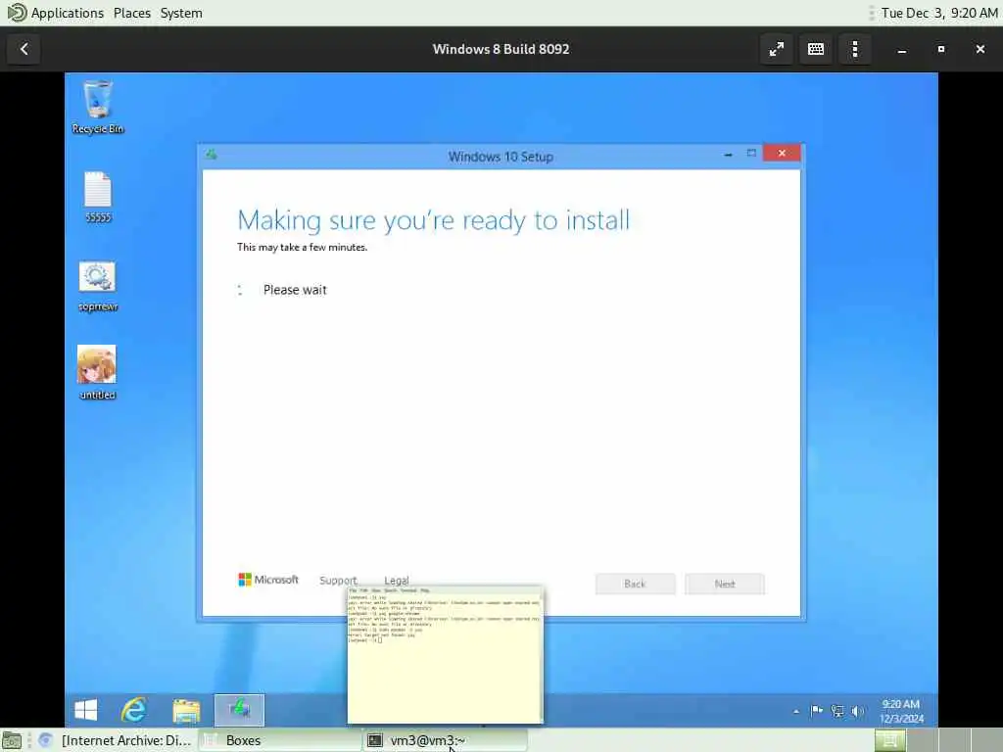The height and width of the screenshot is (752, 1003).
Task: Show hidden tray icons arrow
Action: pos(795,711)
